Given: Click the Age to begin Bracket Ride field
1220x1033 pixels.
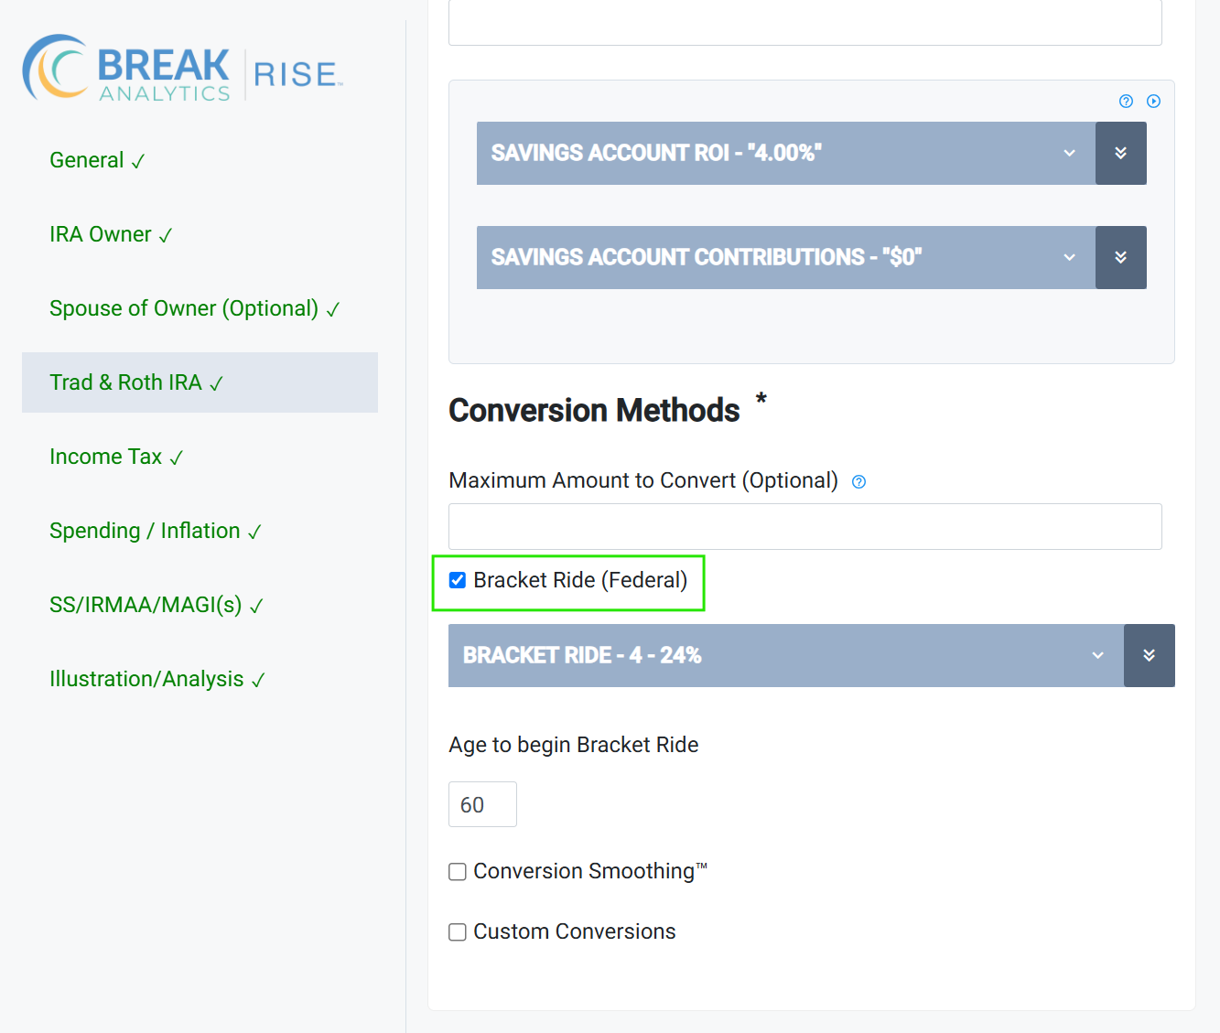Looking at the screenshot, I should pyautogui.click(x=482, y=804).
